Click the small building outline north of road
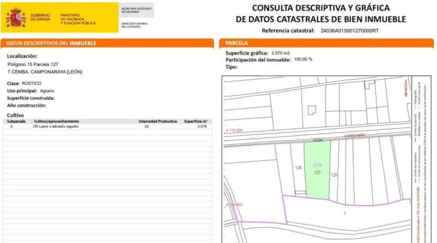This screenshot has height=243, width=437. 312,110
